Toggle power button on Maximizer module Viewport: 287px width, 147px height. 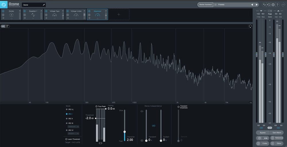pyautogui.click(x=89, y=11)
